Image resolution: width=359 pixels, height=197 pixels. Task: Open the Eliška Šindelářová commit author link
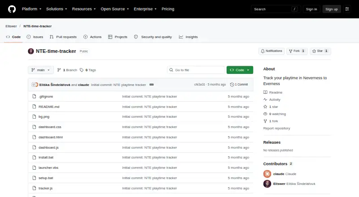(x=55, y=85)
